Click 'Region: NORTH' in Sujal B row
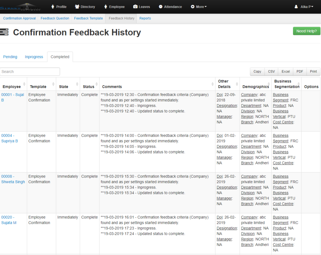321x255 pixels. click(x=255, y=117)
